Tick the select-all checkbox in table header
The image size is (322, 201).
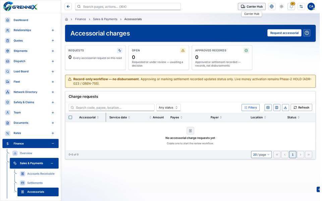tap(70, 117)
